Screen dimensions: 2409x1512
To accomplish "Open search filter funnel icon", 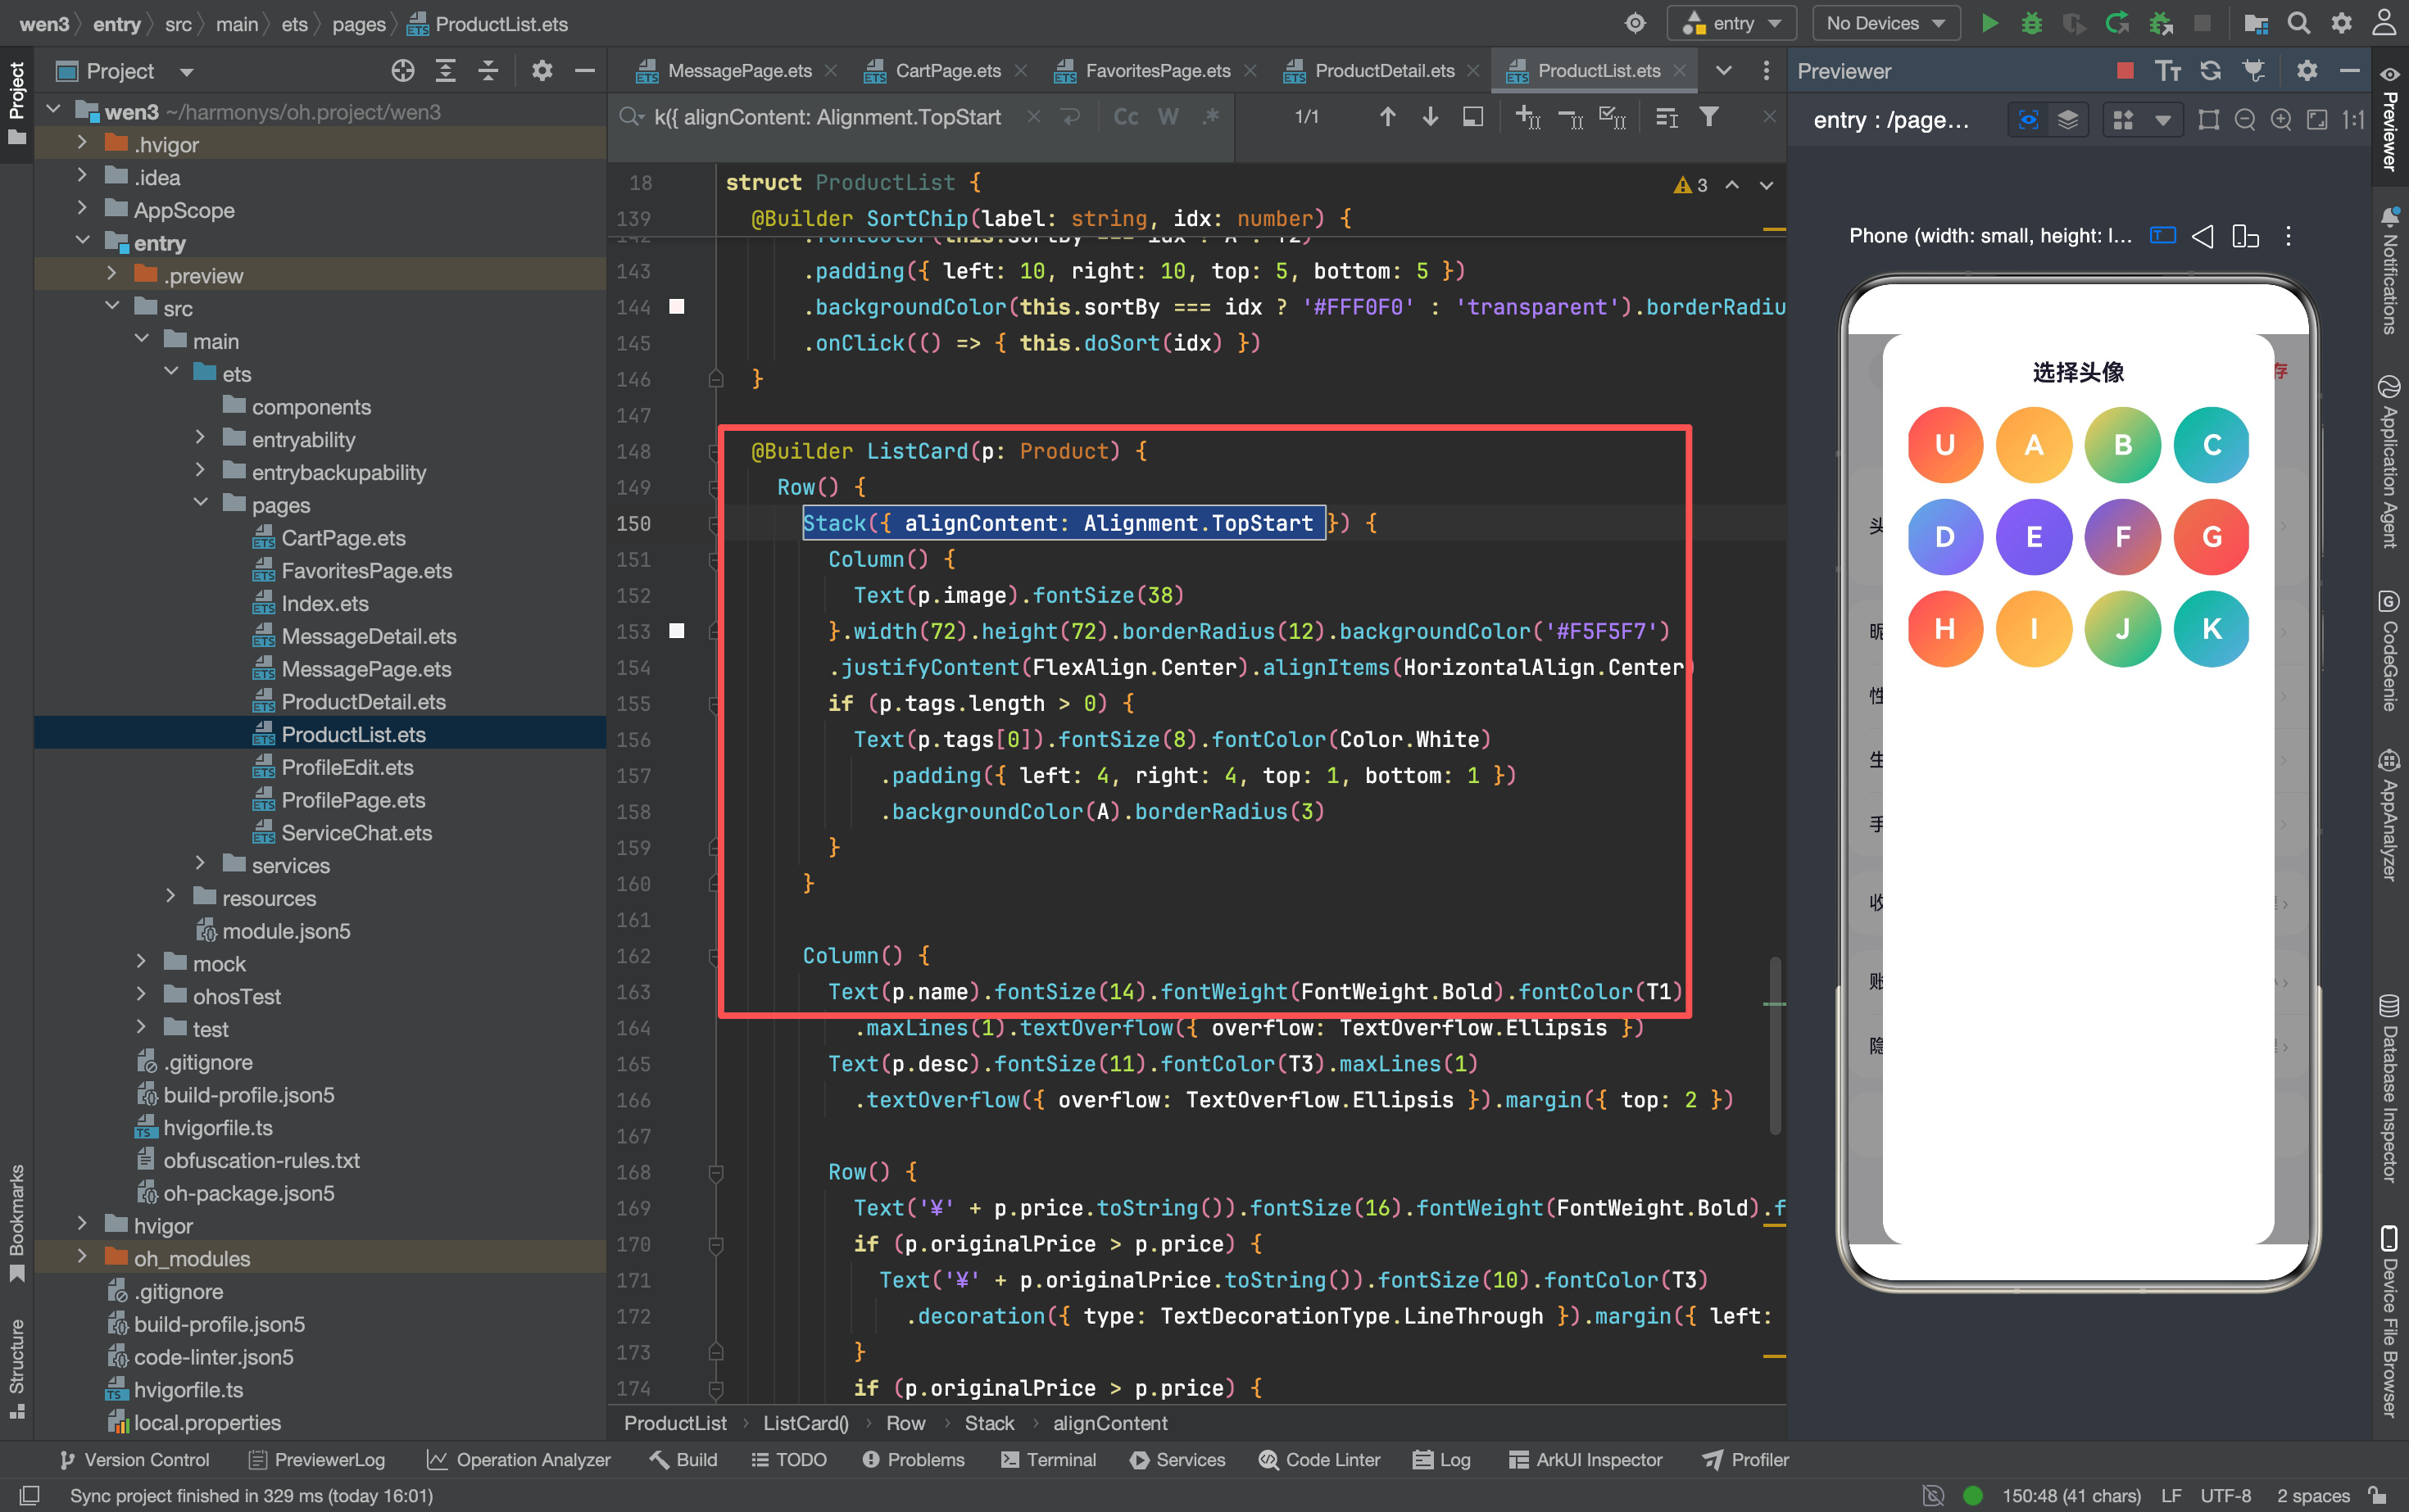I will click(1710, 117).
